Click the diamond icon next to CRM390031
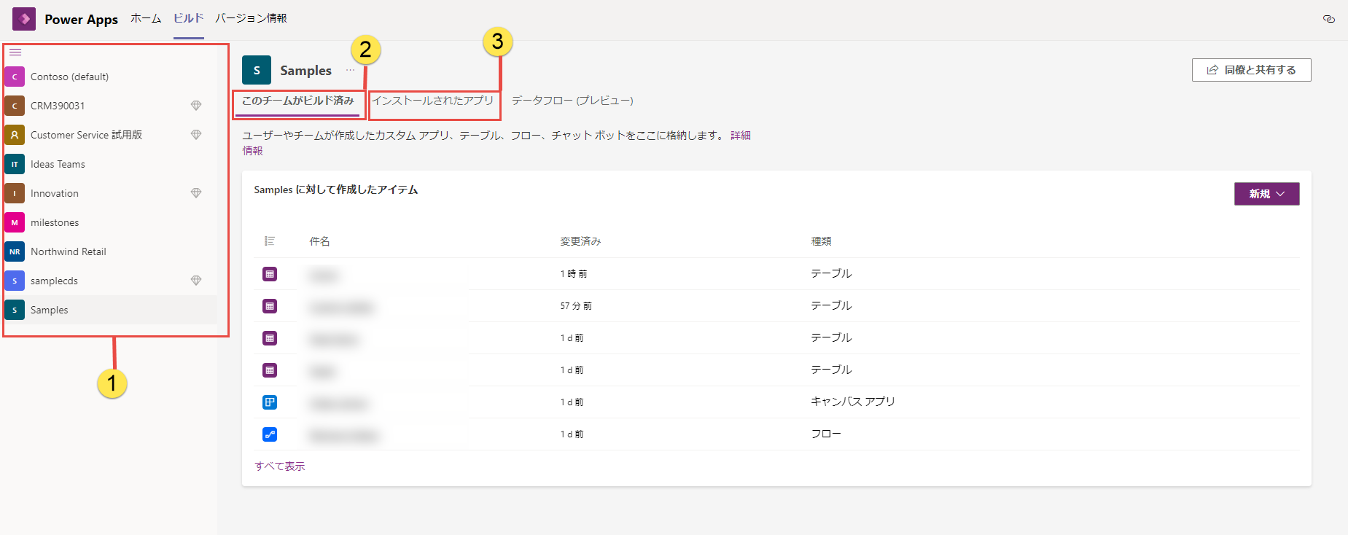This screenshot has width=1348, height=535. coord(196,106)
